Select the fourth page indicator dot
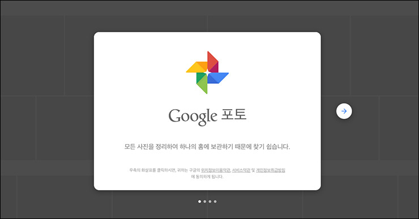The image size is (419, 219). point(215,201)
